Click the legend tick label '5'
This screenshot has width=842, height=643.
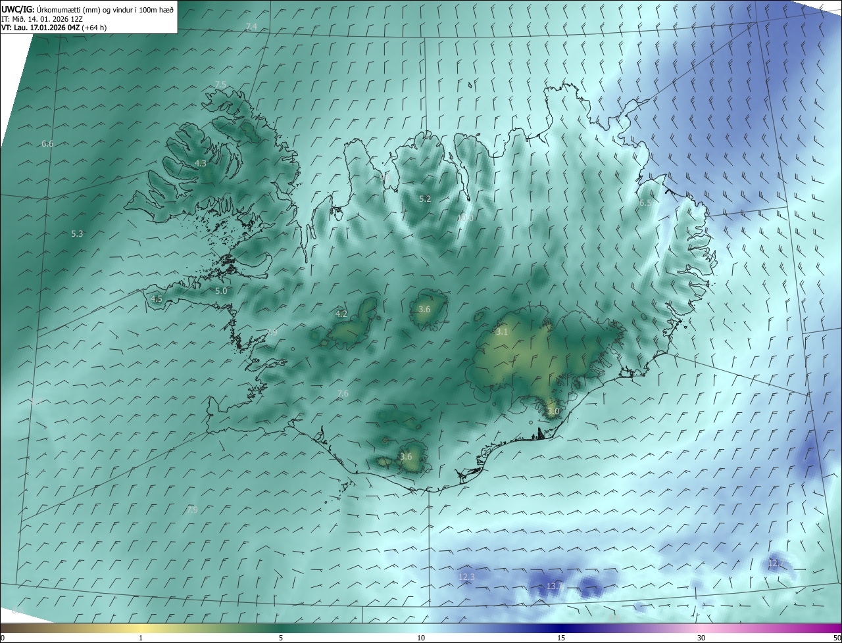click(281, 638)
